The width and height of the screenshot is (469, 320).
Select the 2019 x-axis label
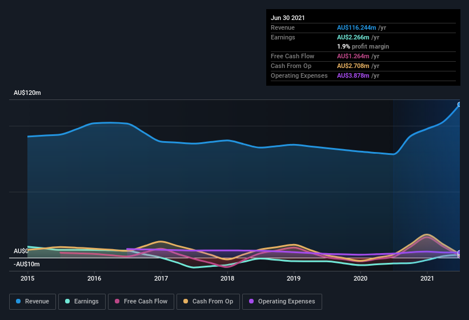pyautogui.click(x=294, y=278)
